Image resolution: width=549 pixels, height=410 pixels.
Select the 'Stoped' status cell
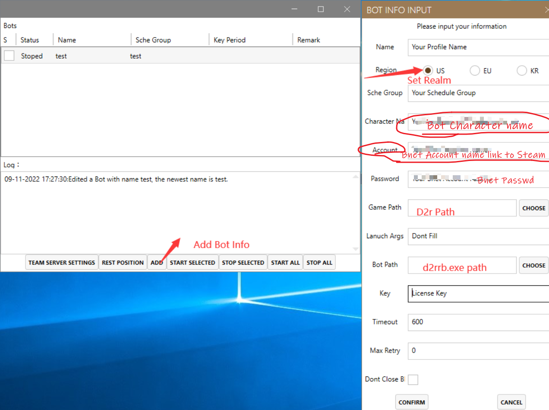click(x=32, y=56)
